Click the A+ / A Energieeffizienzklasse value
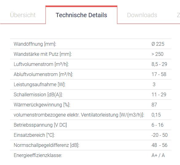Viewport: 180px width, 165px height. pyautogui.click(x=158, y=155)
